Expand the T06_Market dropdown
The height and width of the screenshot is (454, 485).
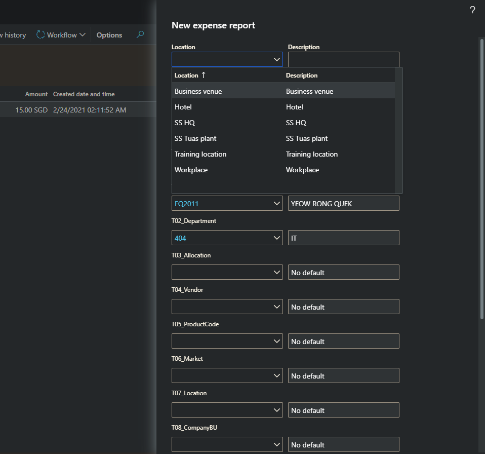click(276, 375)
